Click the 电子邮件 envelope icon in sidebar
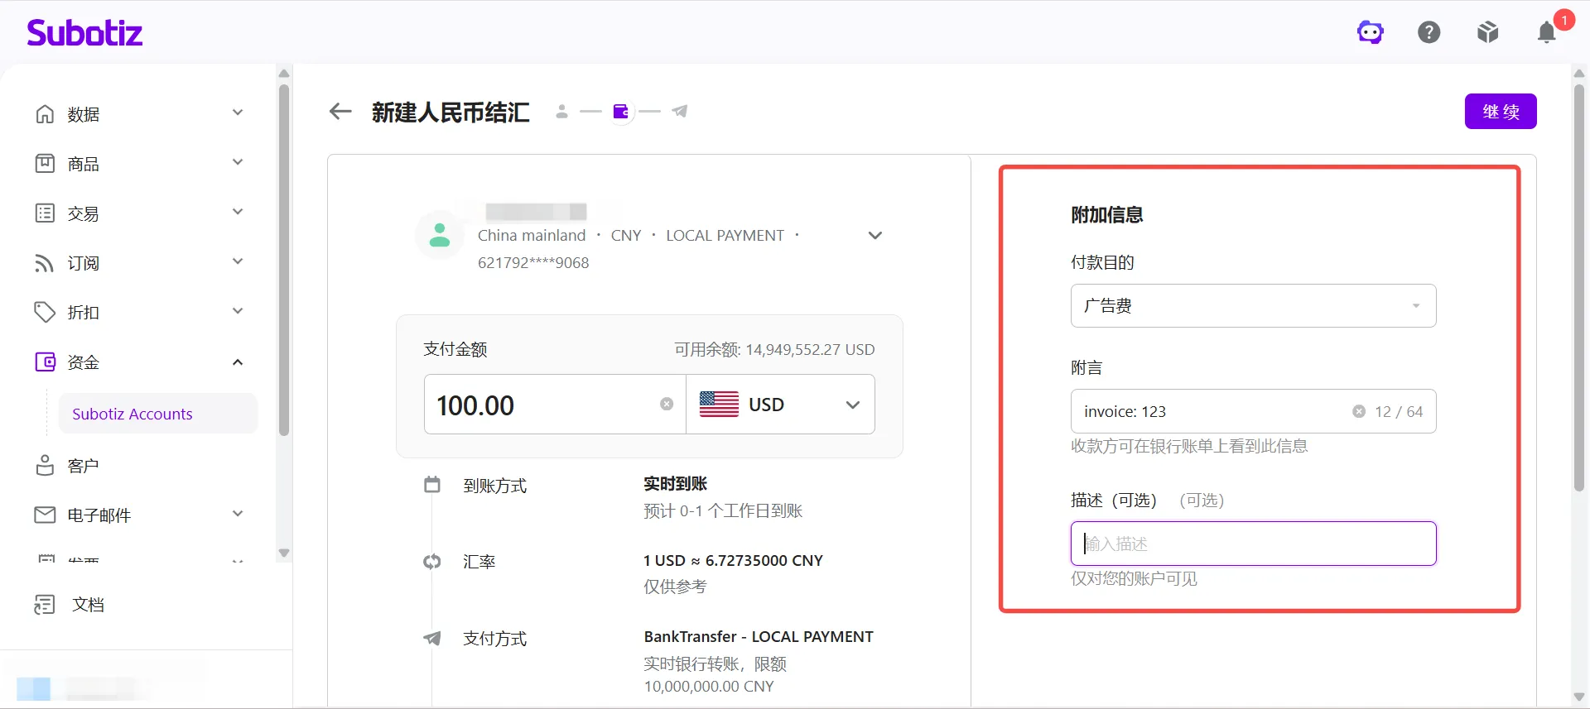Viewport: 1590px width, 709px height. pyautogui.click(x=45, y=515)
